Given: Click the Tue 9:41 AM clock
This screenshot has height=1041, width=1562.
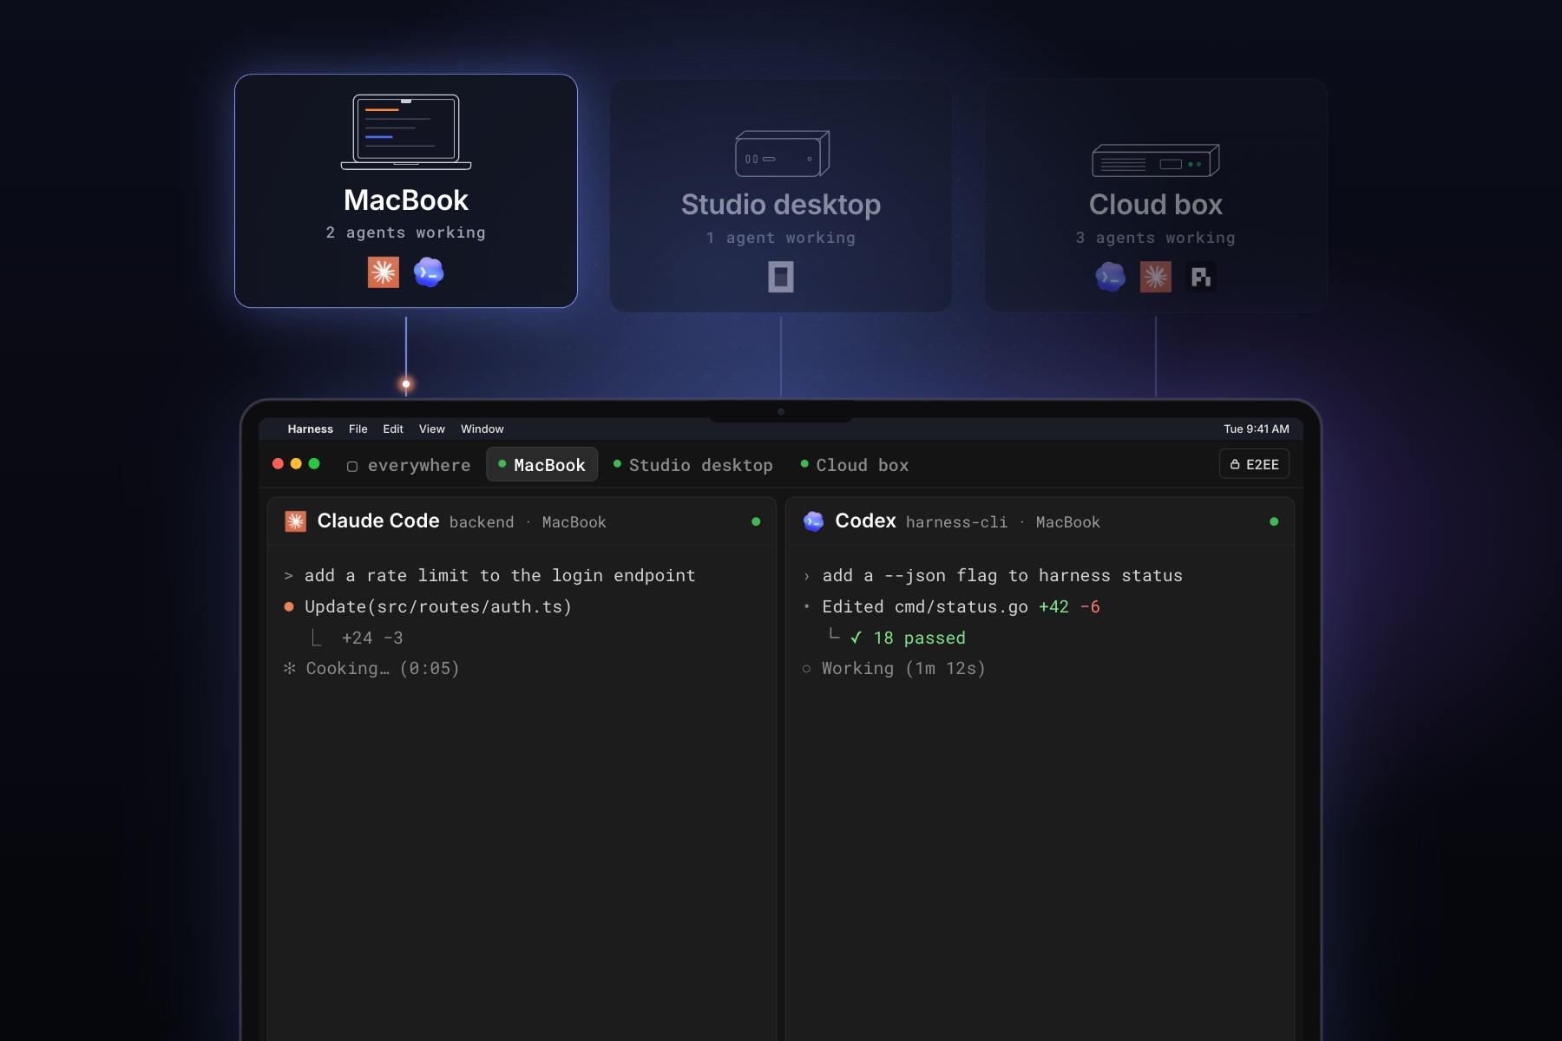Looking at the screenshot, I should pos(1257,429).
